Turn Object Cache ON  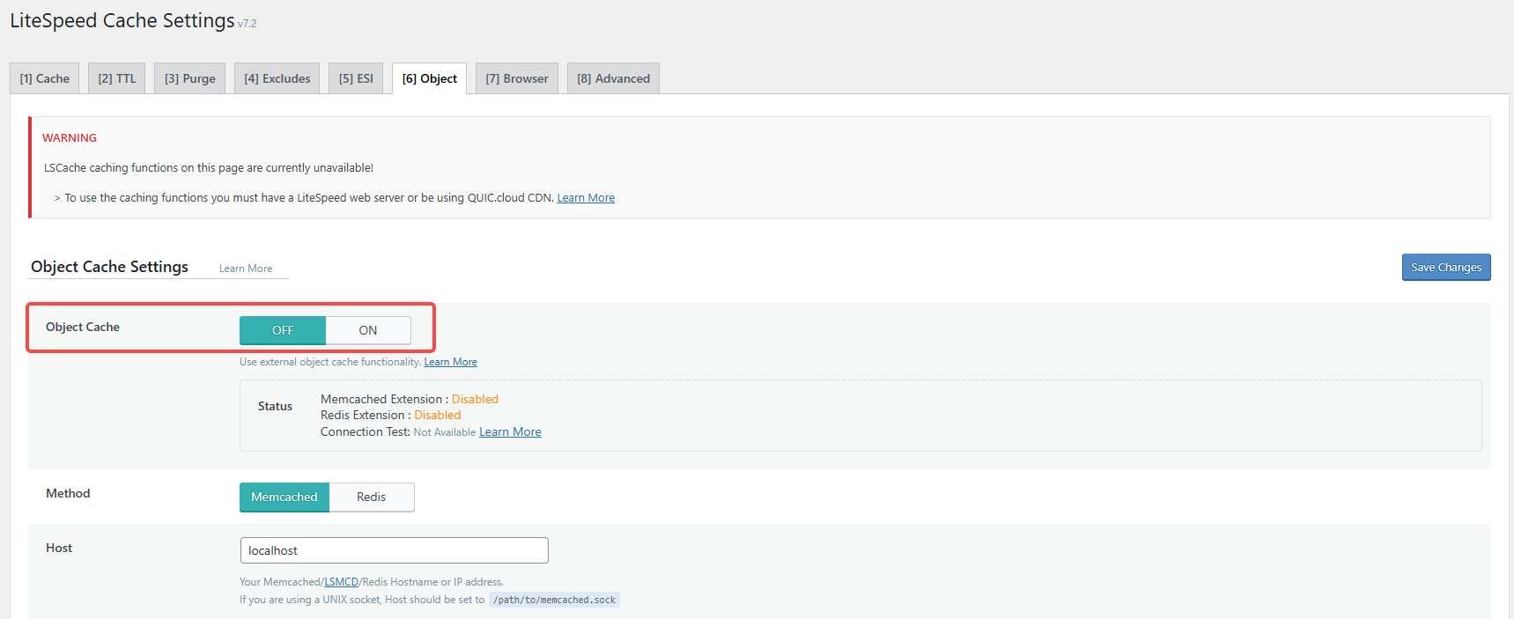pyautogui.click(x=367, y=330)
